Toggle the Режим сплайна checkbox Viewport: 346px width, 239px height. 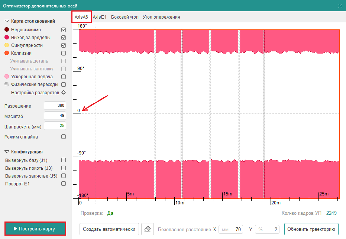tap(64, 137)
